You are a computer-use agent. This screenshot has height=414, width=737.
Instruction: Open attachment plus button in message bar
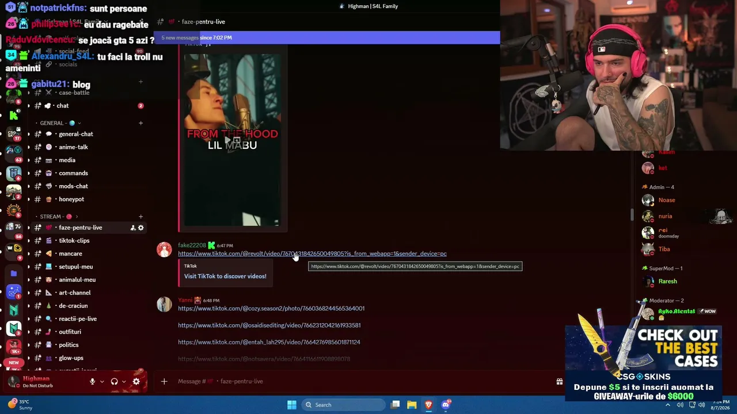(x=164, y=381)
